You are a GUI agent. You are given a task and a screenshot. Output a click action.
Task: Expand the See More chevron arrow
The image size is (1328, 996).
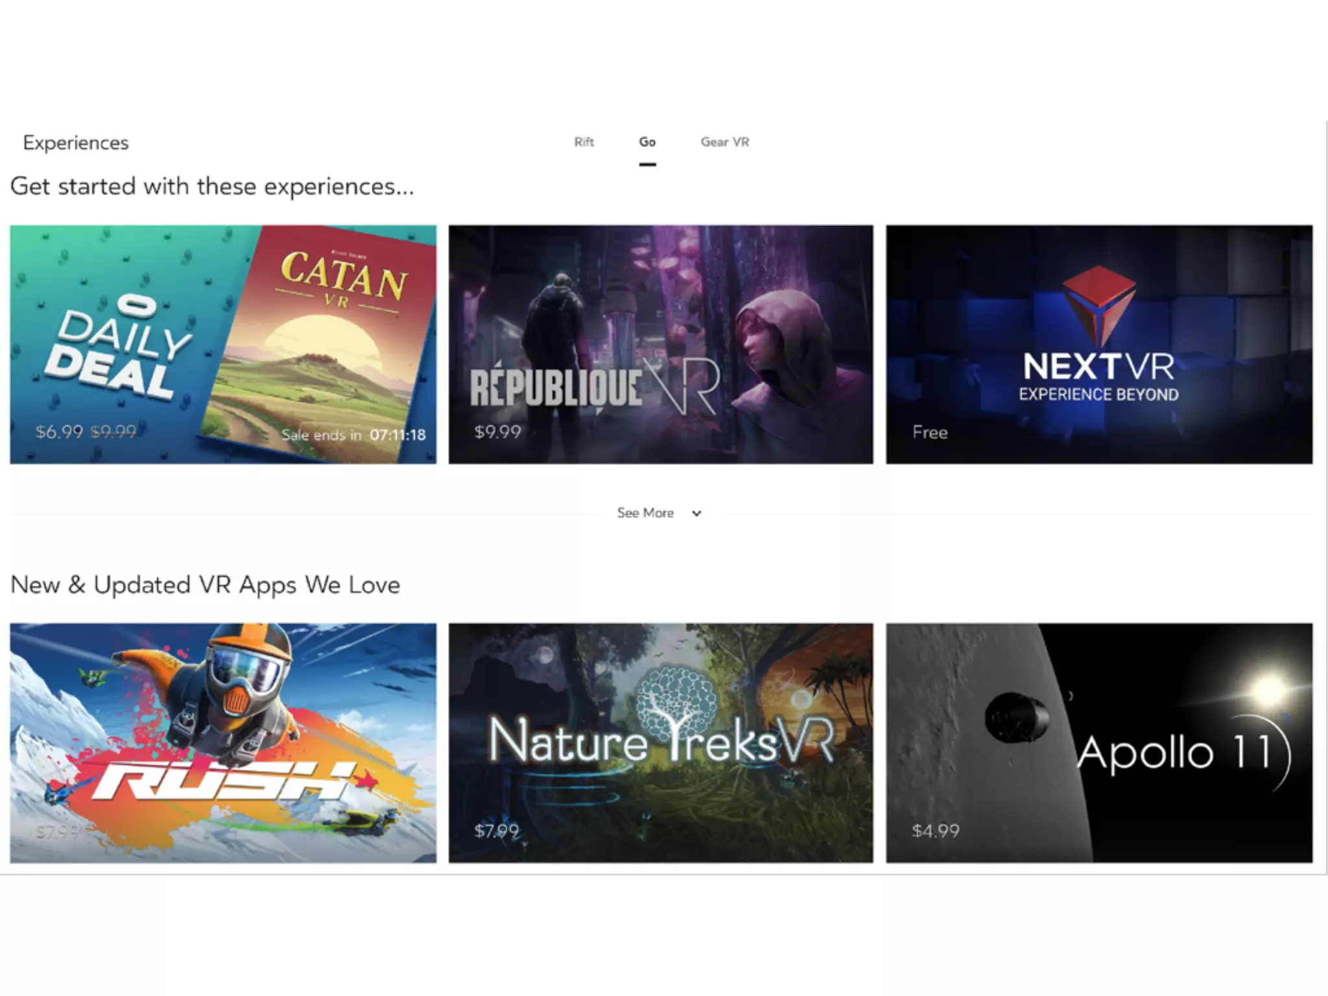point(696,514)
